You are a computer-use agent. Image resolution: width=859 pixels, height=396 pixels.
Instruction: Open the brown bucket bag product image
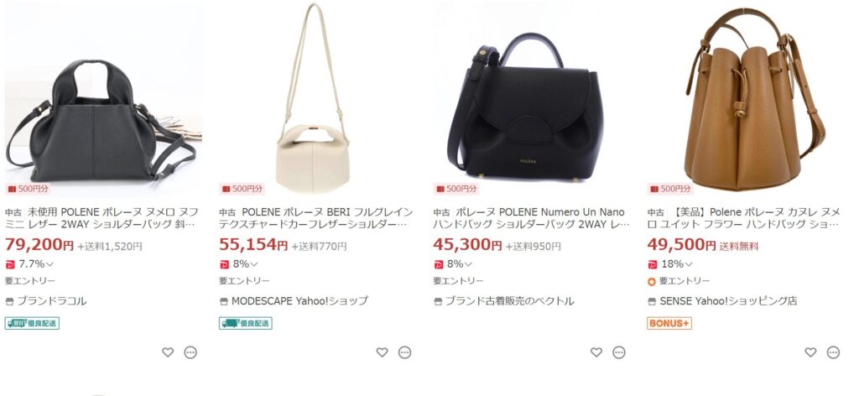click(x=752, y=99)
